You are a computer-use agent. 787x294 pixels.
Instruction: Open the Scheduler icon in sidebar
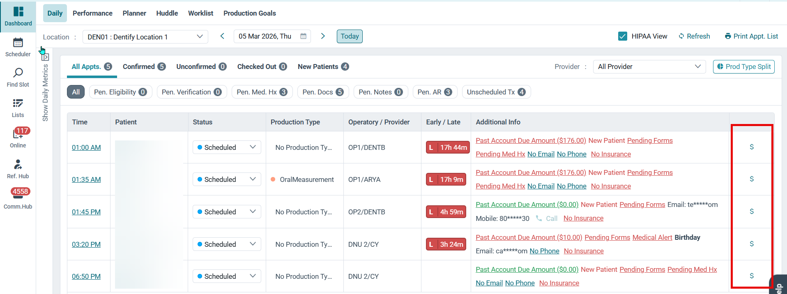(x=18, y=43)
